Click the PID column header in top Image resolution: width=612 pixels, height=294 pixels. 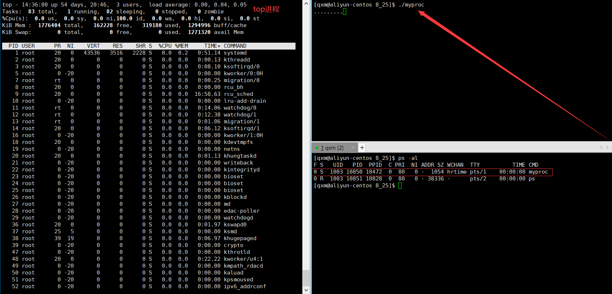click(13, 46)
